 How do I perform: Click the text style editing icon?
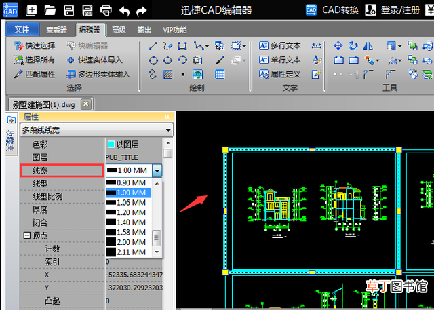tap(317, 60)
